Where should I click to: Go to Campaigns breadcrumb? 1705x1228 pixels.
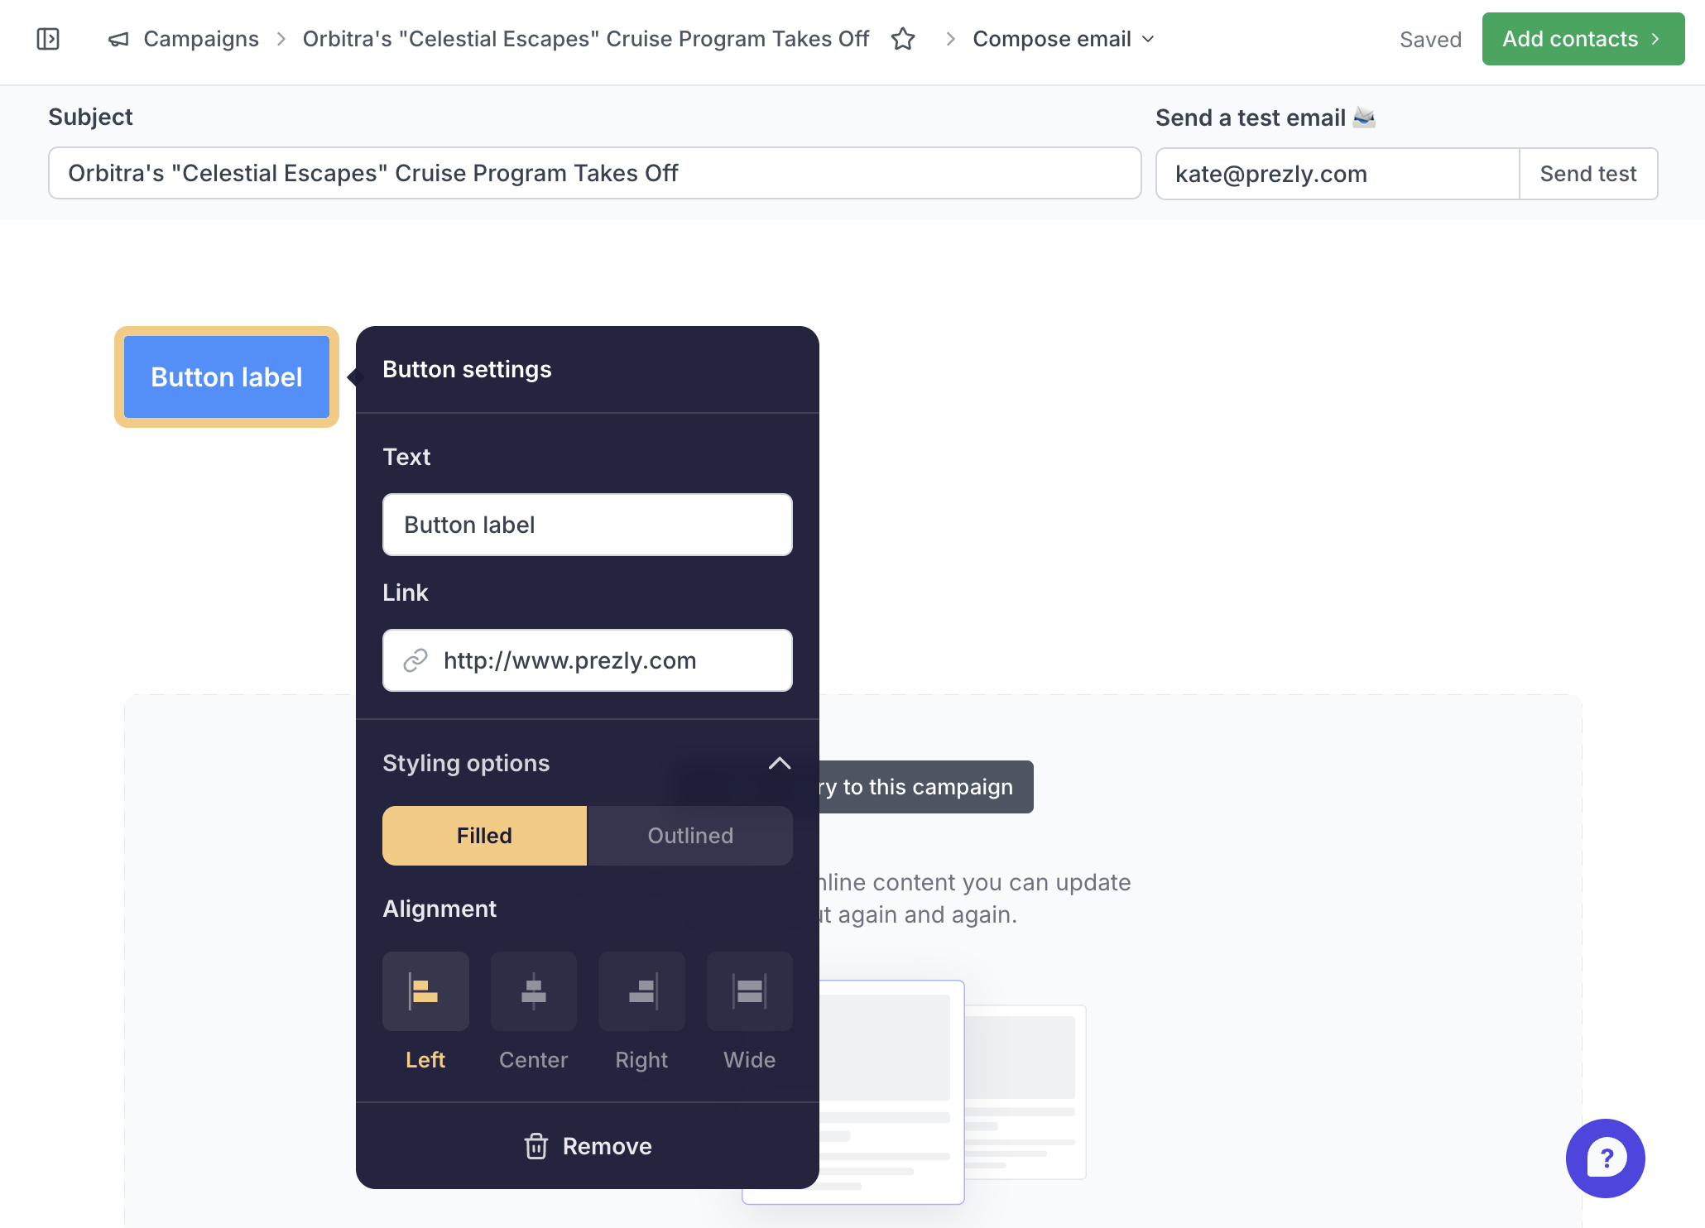pos(201,39)
